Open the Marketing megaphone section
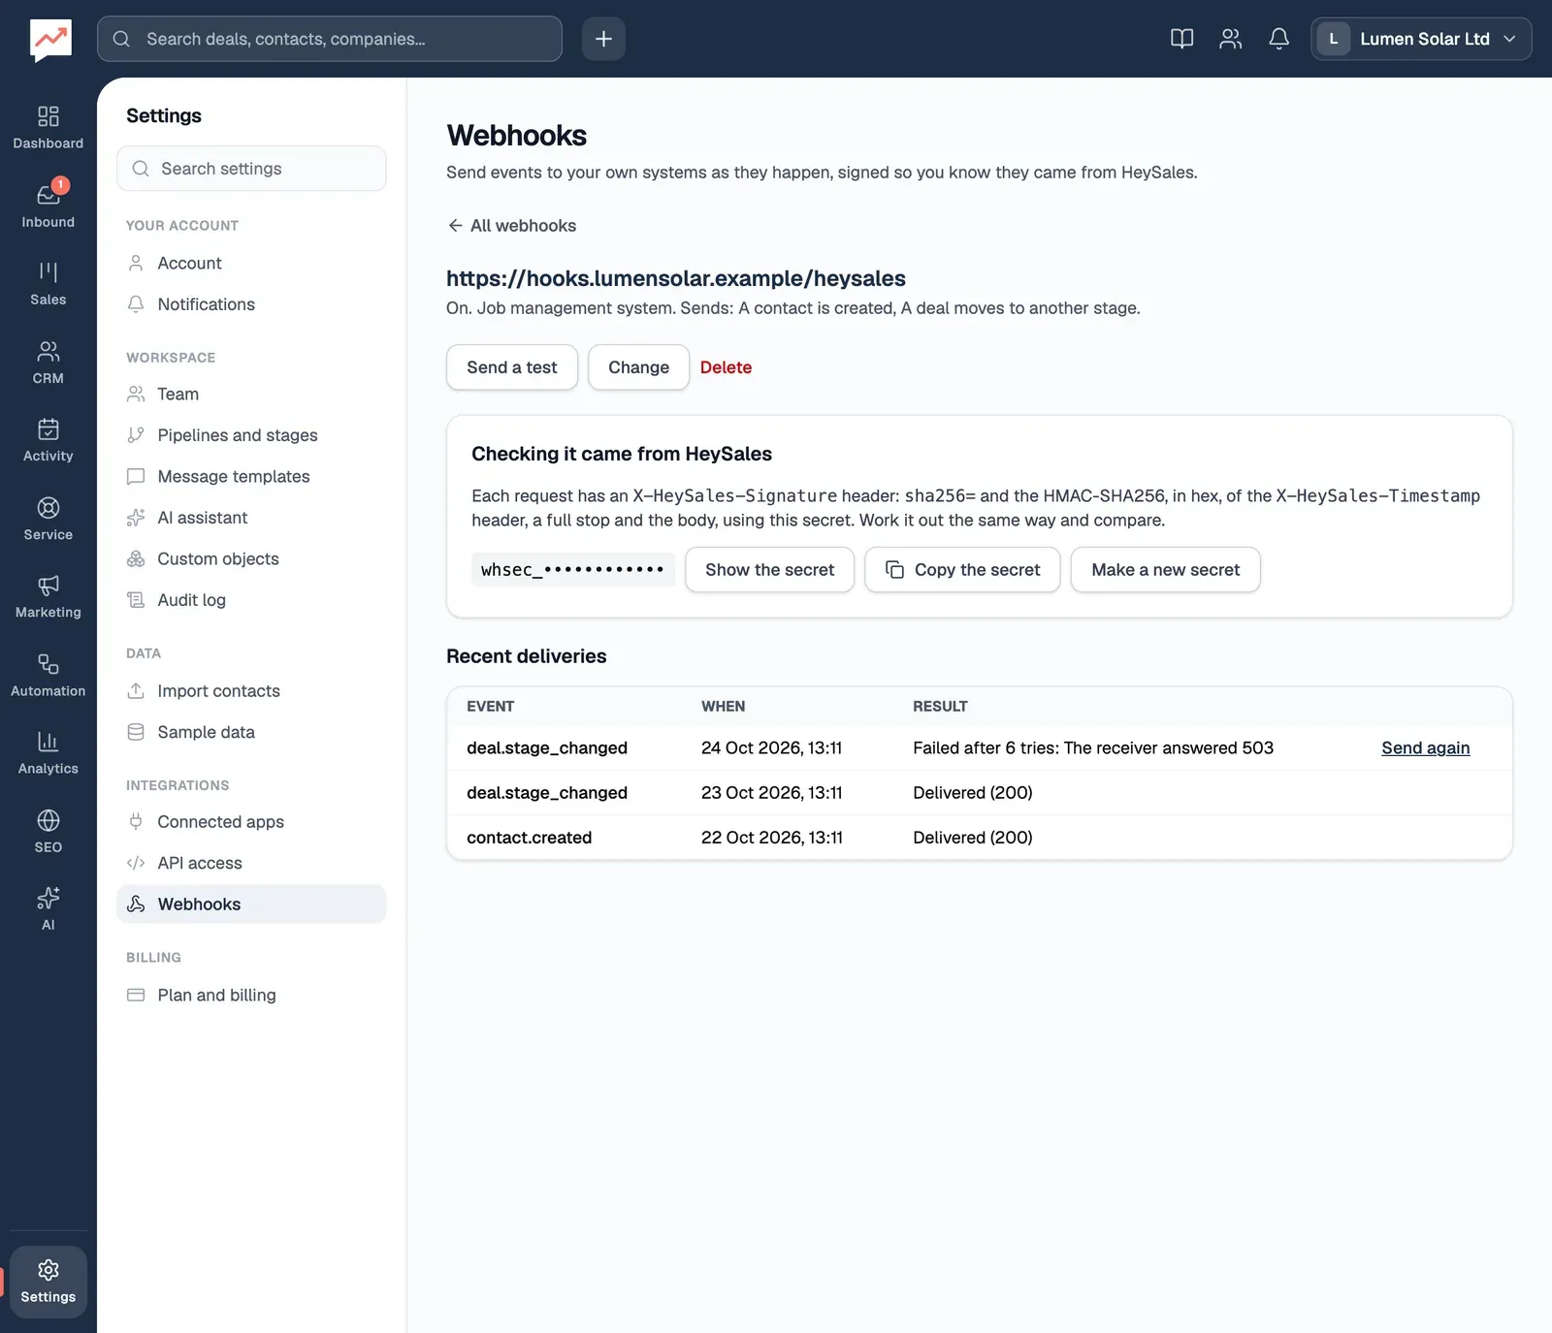1552x1333 pixels. coord(48,596)
